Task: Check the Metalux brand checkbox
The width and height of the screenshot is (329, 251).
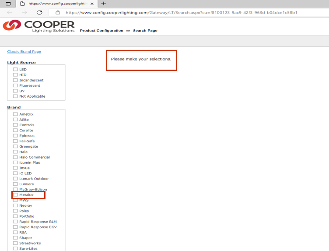Action: tap(15, 194)
